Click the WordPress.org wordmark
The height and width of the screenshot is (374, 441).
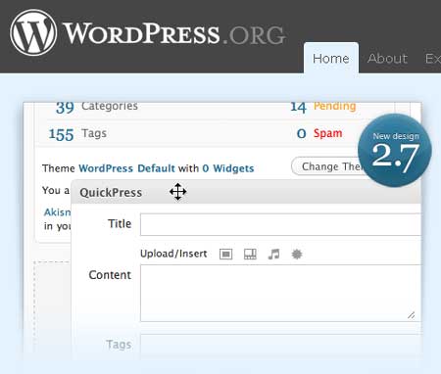174,33
